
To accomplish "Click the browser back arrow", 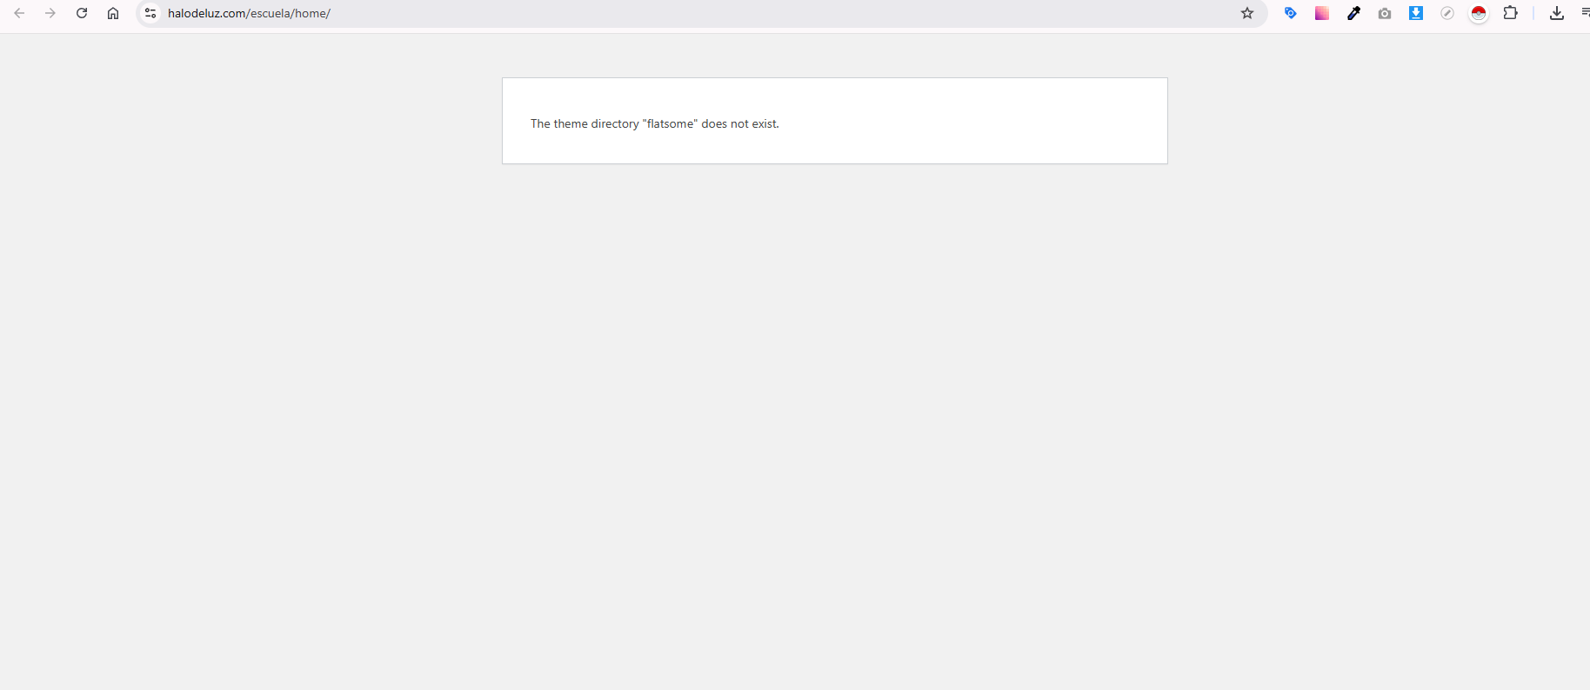I will [19, 13].
